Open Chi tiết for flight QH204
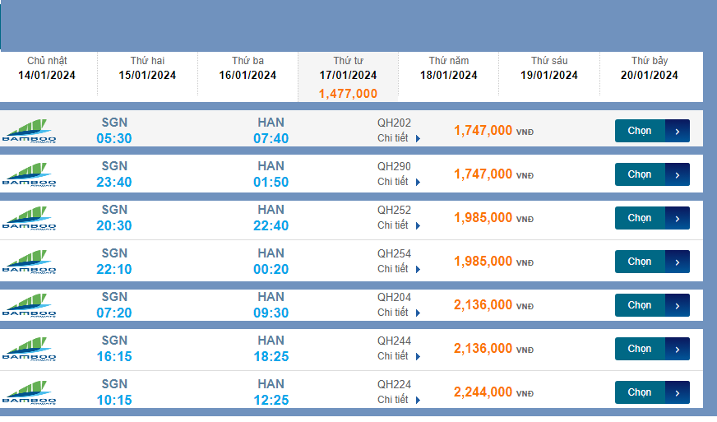Viewport: 717px width, 422px height. (x=399, y=313)
